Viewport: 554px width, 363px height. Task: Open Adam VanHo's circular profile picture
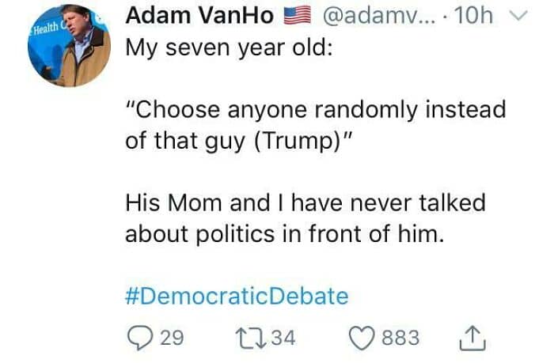click(x=70, y=46)
